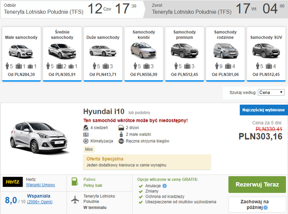Screen dimensions: 288x214
Task: Click the 8,0 rating score
Action: [x=11, y=200]
